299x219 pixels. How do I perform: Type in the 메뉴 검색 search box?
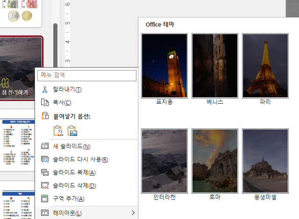tap(87, 75)
